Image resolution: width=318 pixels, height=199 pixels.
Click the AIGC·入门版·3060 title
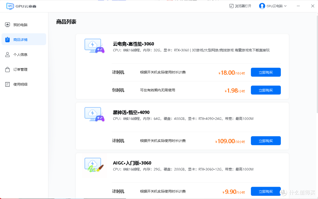132,163
